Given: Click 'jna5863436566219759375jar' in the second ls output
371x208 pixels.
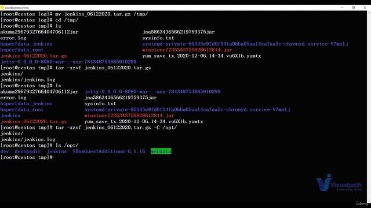Looking at the screenshot, I should pyautogui.click(x=121, y=98).
